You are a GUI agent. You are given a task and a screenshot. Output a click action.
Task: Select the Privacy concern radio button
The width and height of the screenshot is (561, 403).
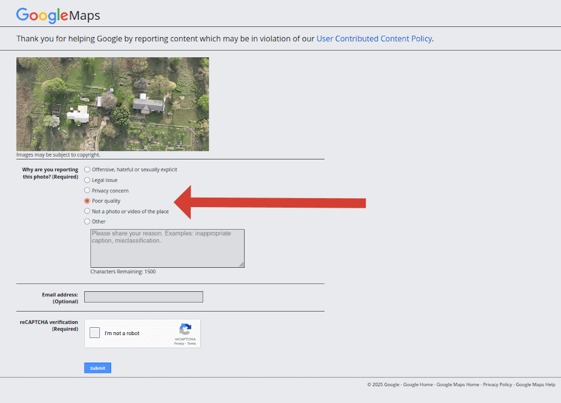click(x=87, y=190)
